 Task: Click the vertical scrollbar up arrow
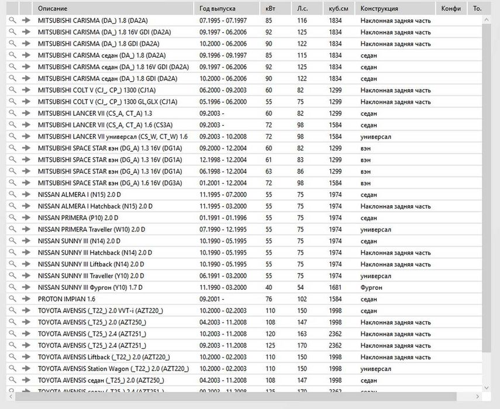(487, 20)
